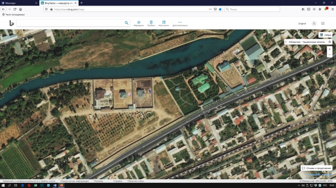The height and width of the screenshot is (188, 336).
Task: Expand the Дополнительно more options menu
Action: [x=180, y=24]
